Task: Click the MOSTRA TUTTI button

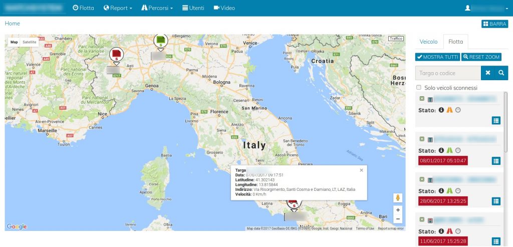Action: [x=438, y=57]
